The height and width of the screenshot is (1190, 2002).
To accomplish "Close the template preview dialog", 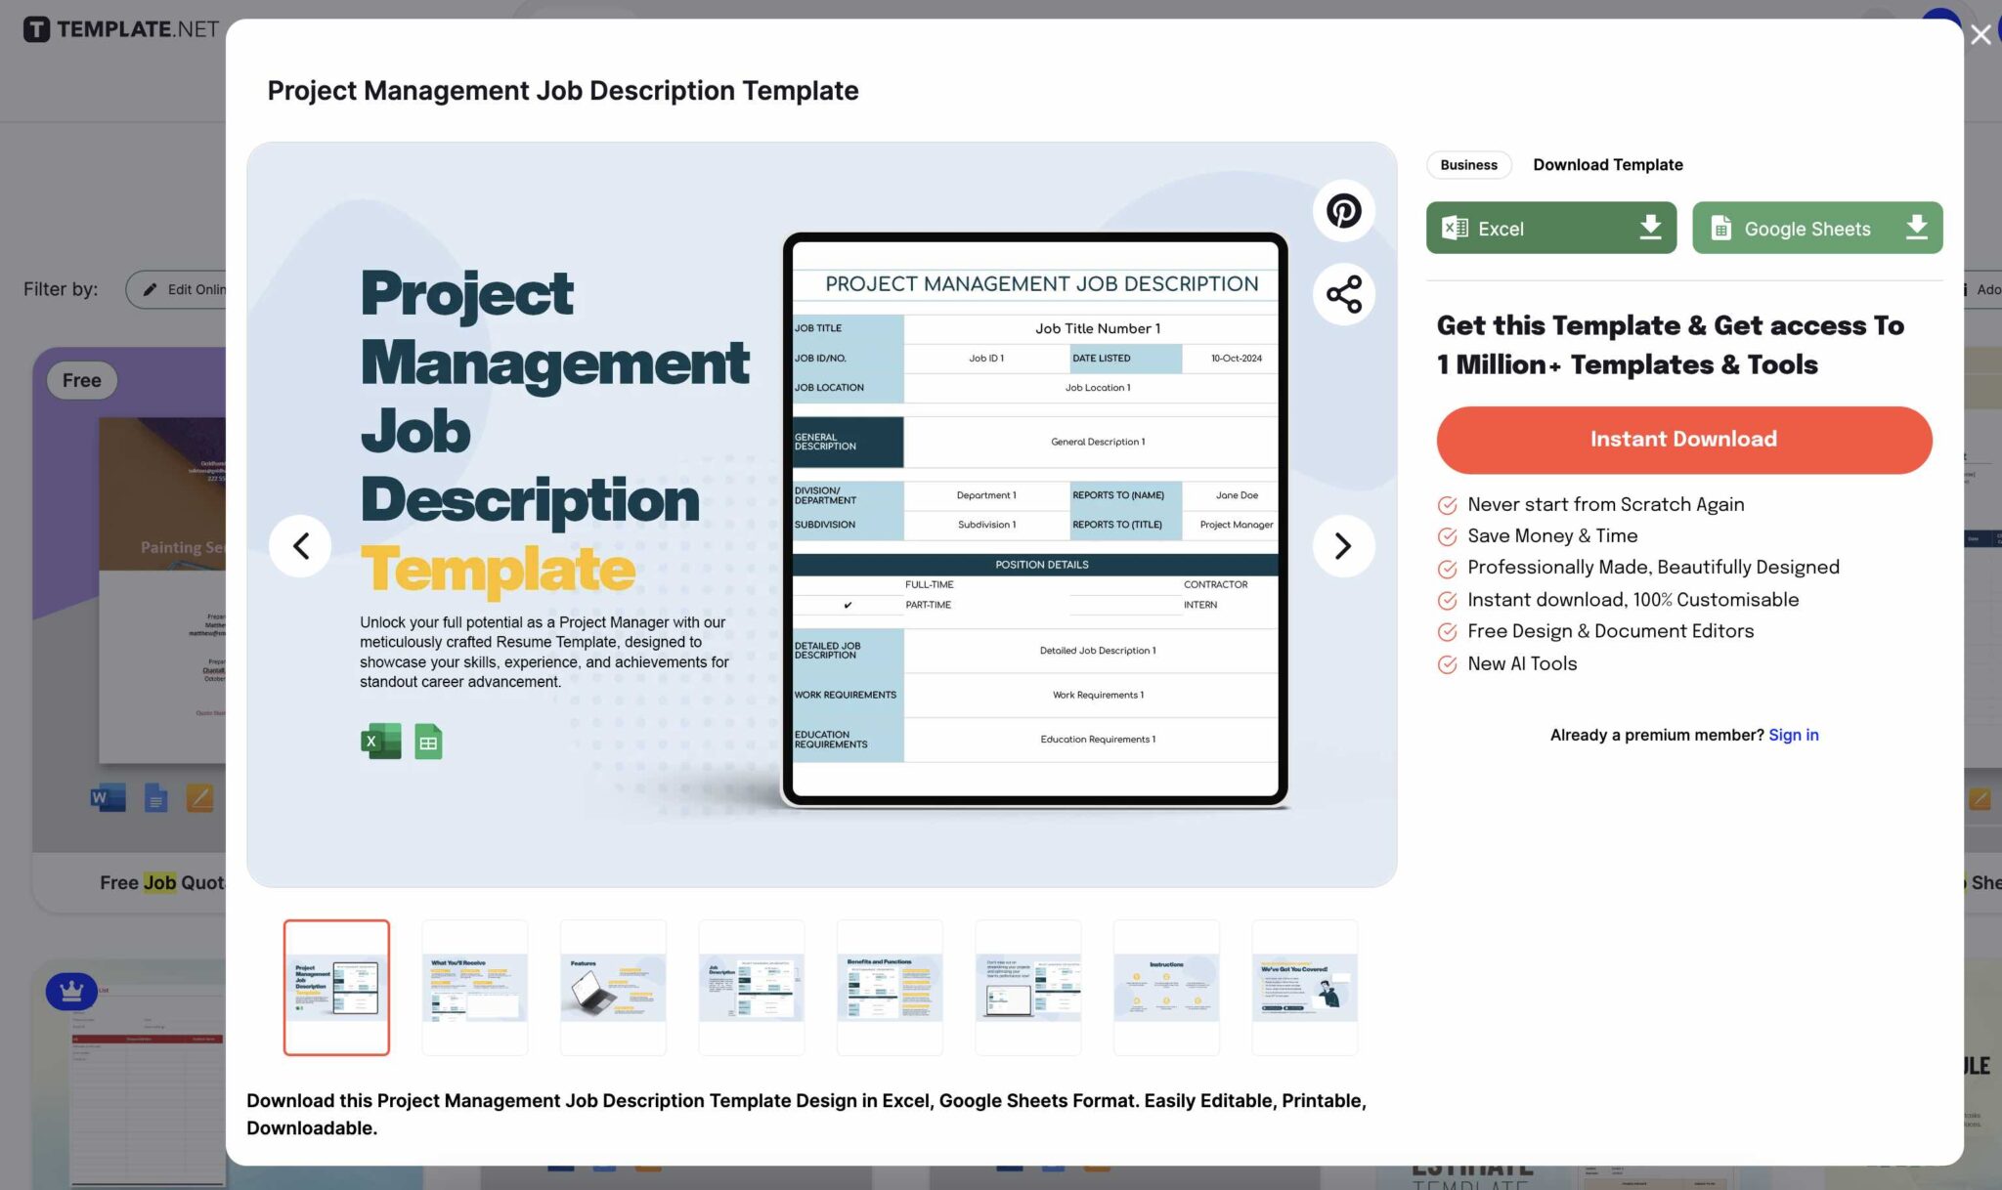I will click(1980, 33).
